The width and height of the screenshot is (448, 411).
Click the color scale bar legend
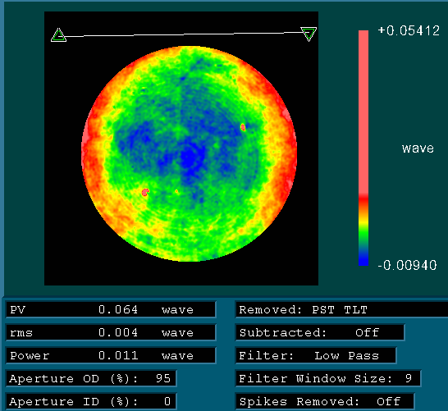363,148
